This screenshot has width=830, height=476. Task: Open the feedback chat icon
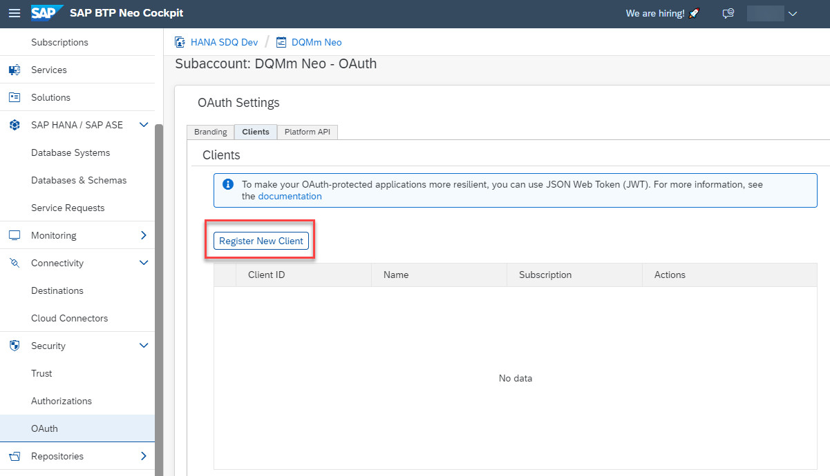coord(728,13)
